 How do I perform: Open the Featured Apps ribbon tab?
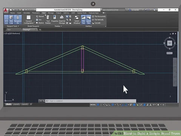94,13
